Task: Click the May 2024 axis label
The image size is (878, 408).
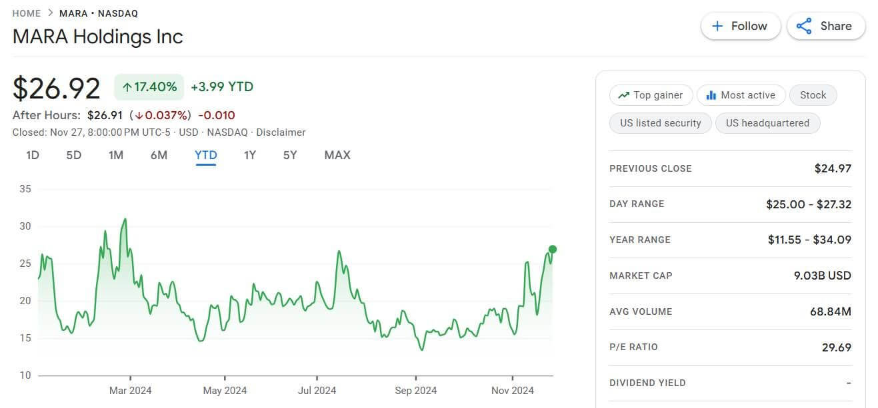Action: (x=225, y=391)
